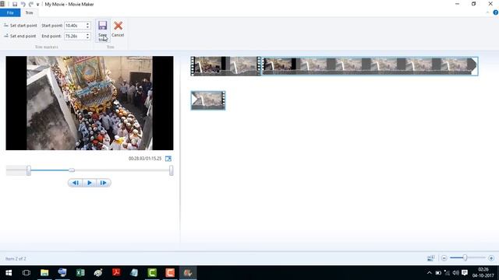Step forward to next frame
Screen dimensions: 499x280
coord(104,183)
